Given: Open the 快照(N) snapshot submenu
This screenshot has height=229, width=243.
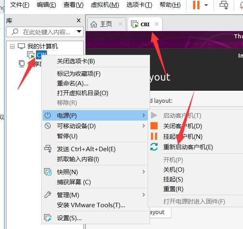Looking at the screenshot, I should pyautogui.click(x=95, y=172).
